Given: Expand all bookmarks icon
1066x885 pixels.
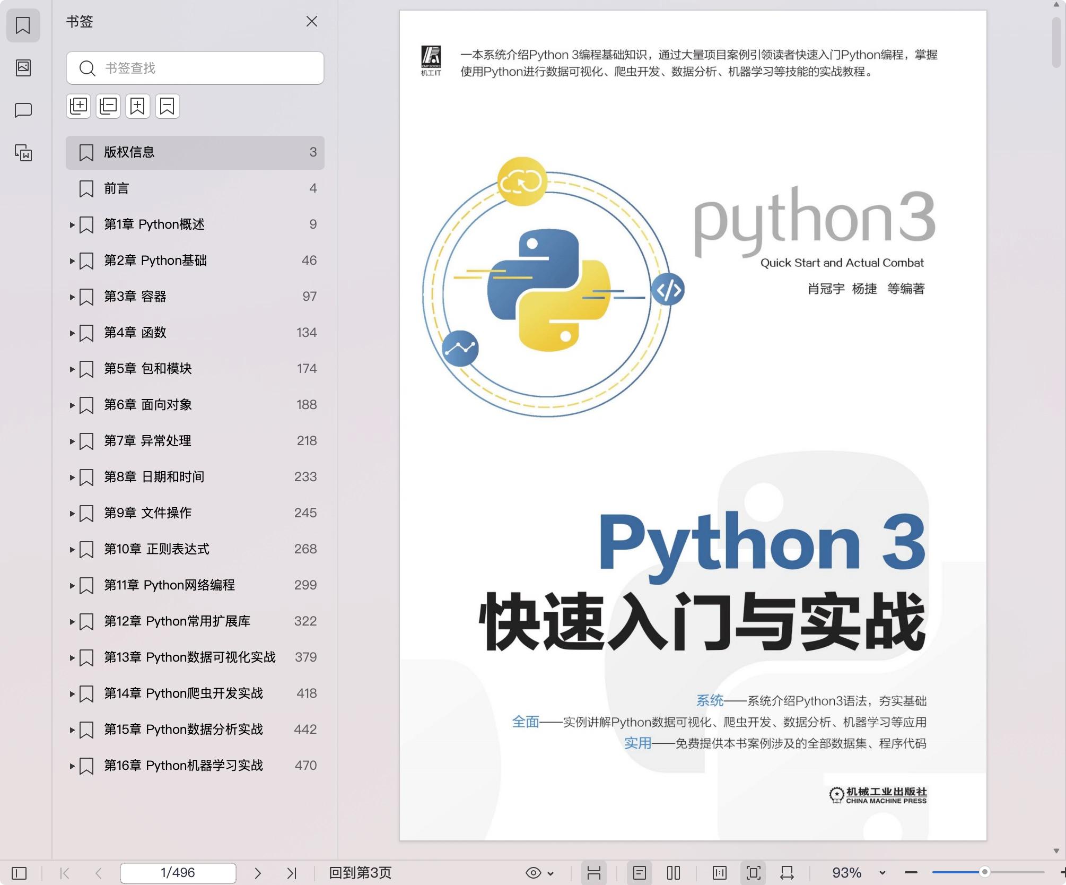Looking at the screenshot, I should tap(78, 106).
